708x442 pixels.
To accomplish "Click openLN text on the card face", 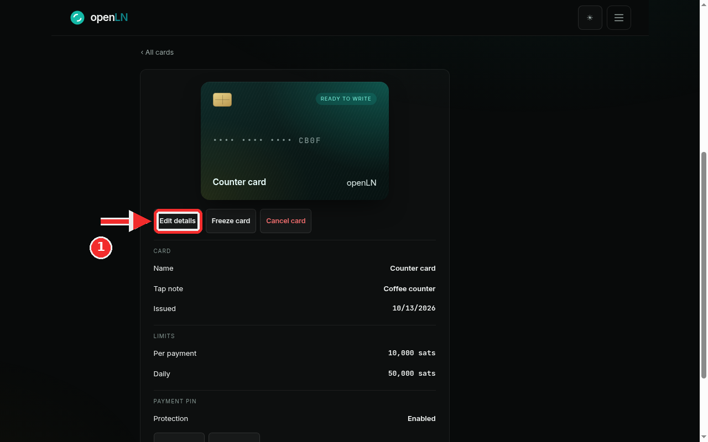I will coord(361,183).
